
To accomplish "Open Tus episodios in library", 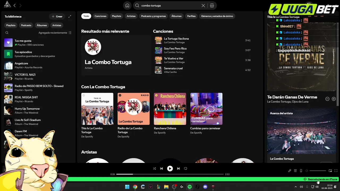I will (x=38, y=54).
